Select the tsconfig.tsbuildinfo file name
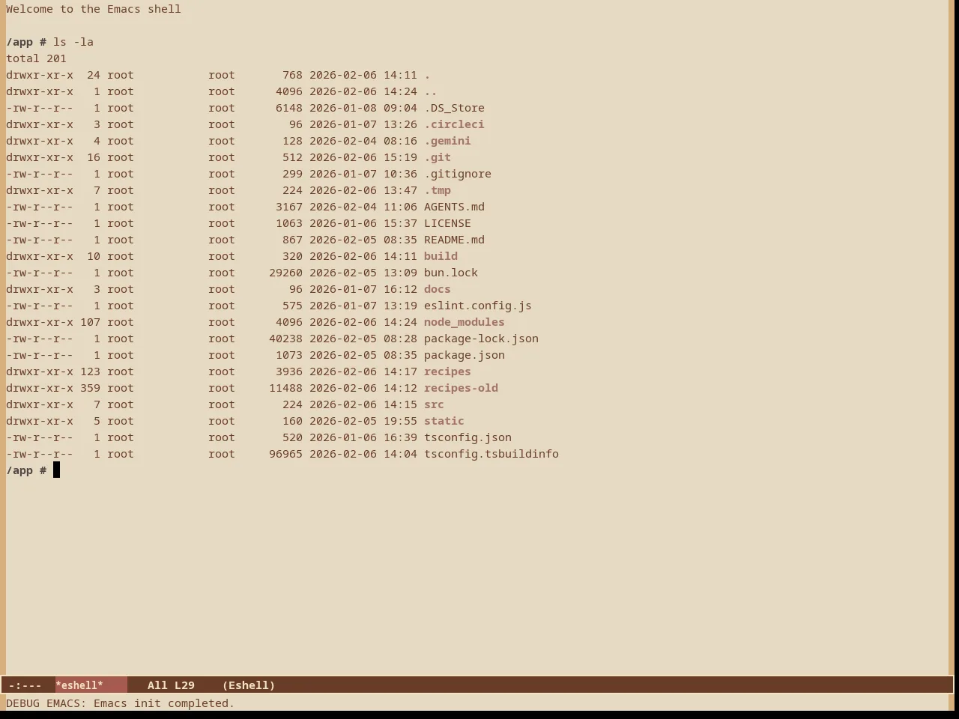Viewport: 959px width, 719px height. (491, 454)
